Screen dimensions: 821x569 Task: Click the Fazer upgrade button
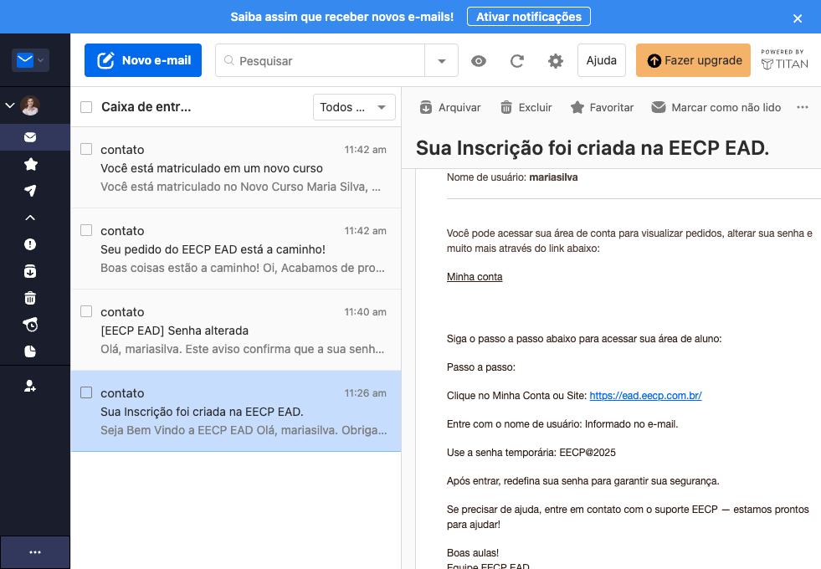(x=693, y=60)
